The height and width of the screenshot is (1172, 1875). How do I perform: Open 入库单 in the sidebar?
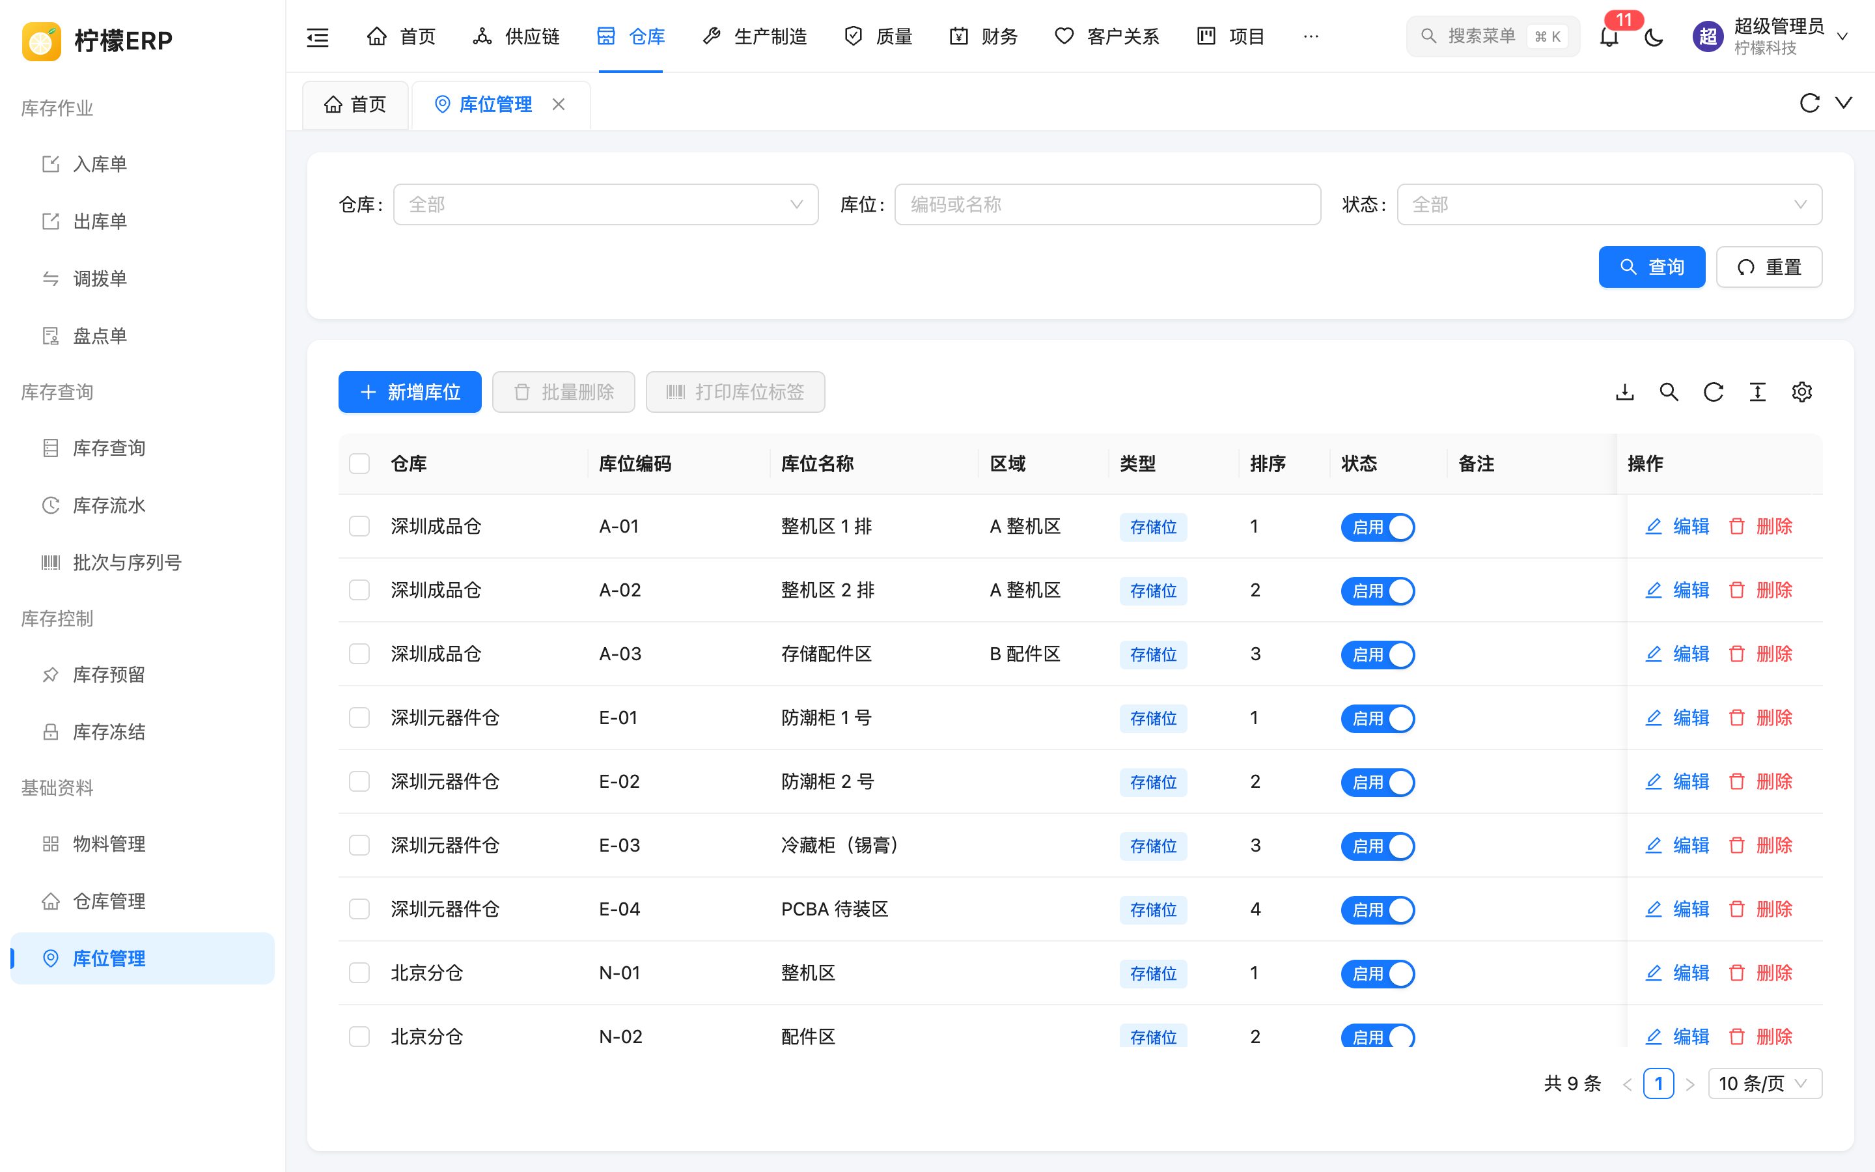click(x=142, y=164)
